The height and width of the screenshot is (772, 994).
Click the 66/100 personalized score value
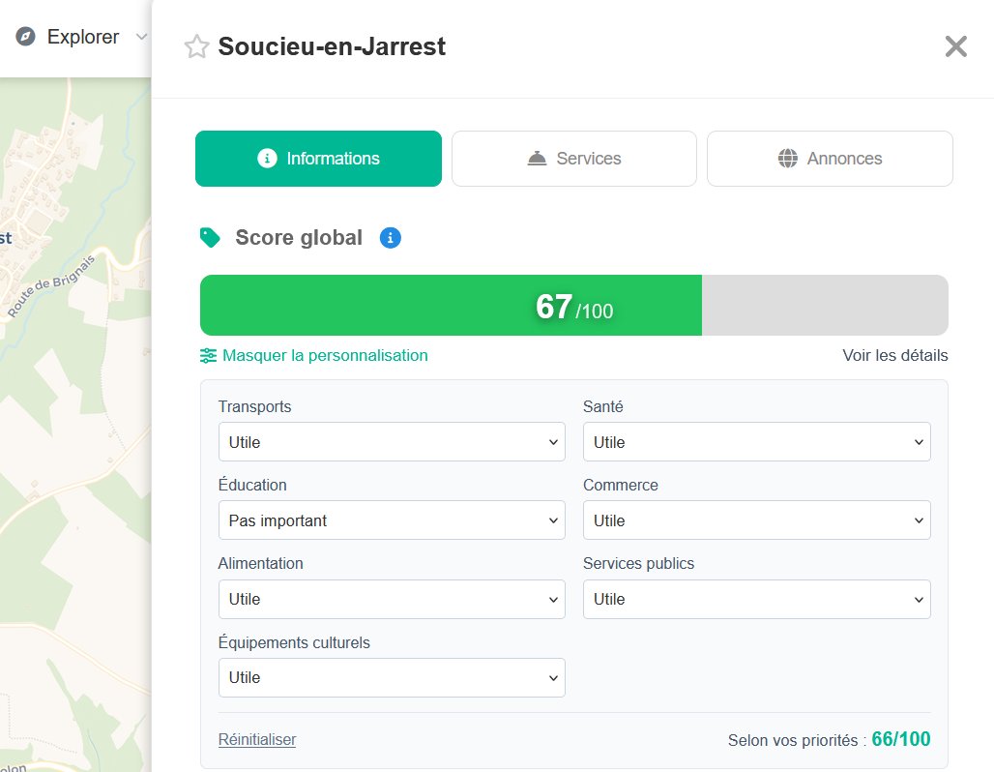(901, 739)
